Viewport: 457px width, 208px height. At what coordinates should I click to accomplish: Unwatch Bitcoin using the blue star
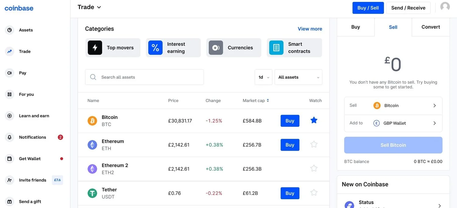[314, 120]
